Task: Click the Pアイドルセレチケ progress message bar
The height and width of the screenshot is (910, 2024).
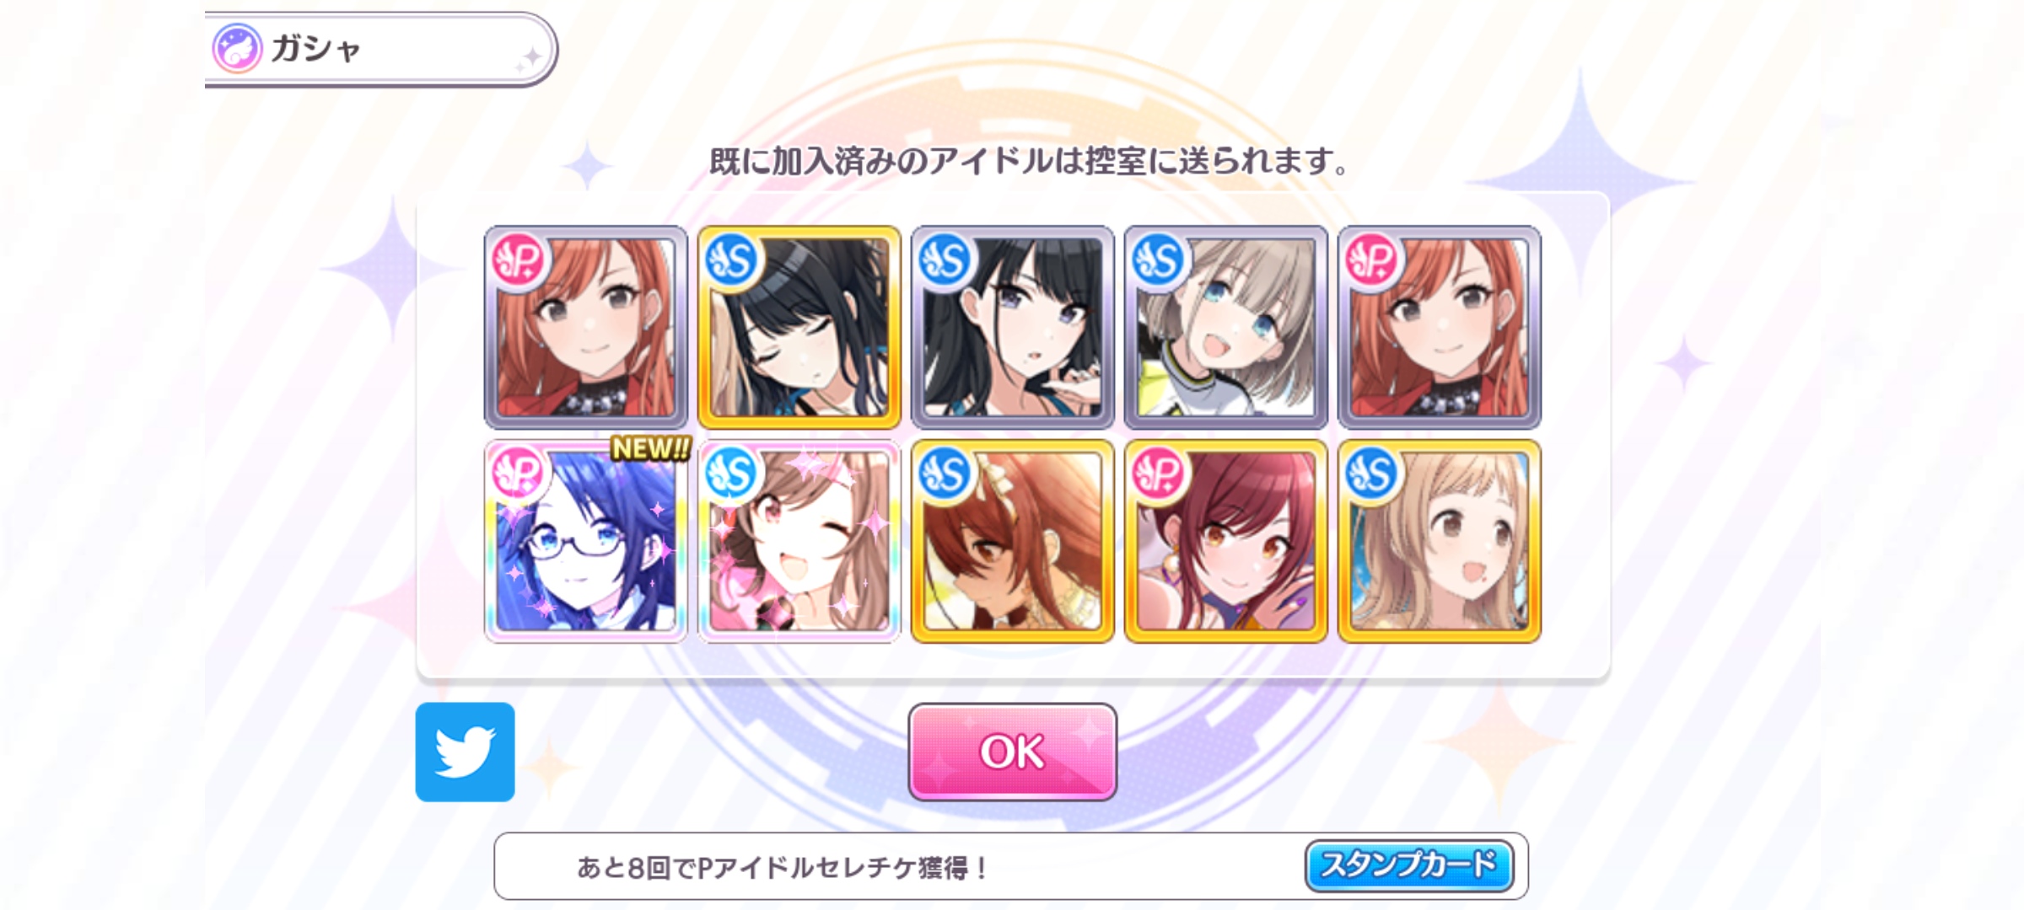Action: click(x=1010, y=865)
